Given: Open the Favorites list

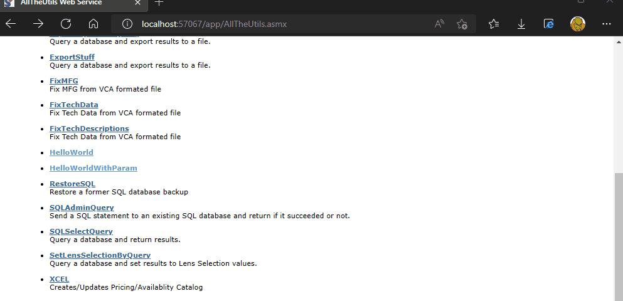Looking at the screenshot, I should [x=494, y=24].
